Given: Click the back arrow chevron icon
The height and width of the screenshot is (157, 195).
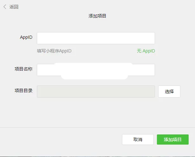Looking at the screenshot, I should 5,7.
